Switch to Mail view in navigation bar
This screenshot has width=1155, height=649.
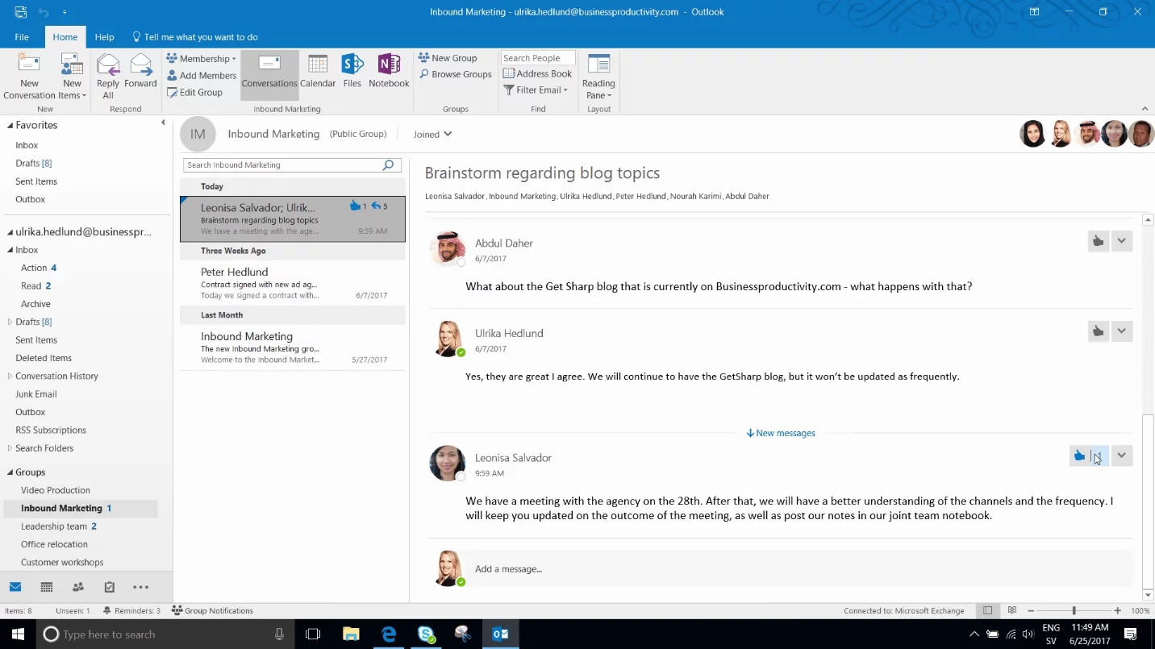point(15,587)
